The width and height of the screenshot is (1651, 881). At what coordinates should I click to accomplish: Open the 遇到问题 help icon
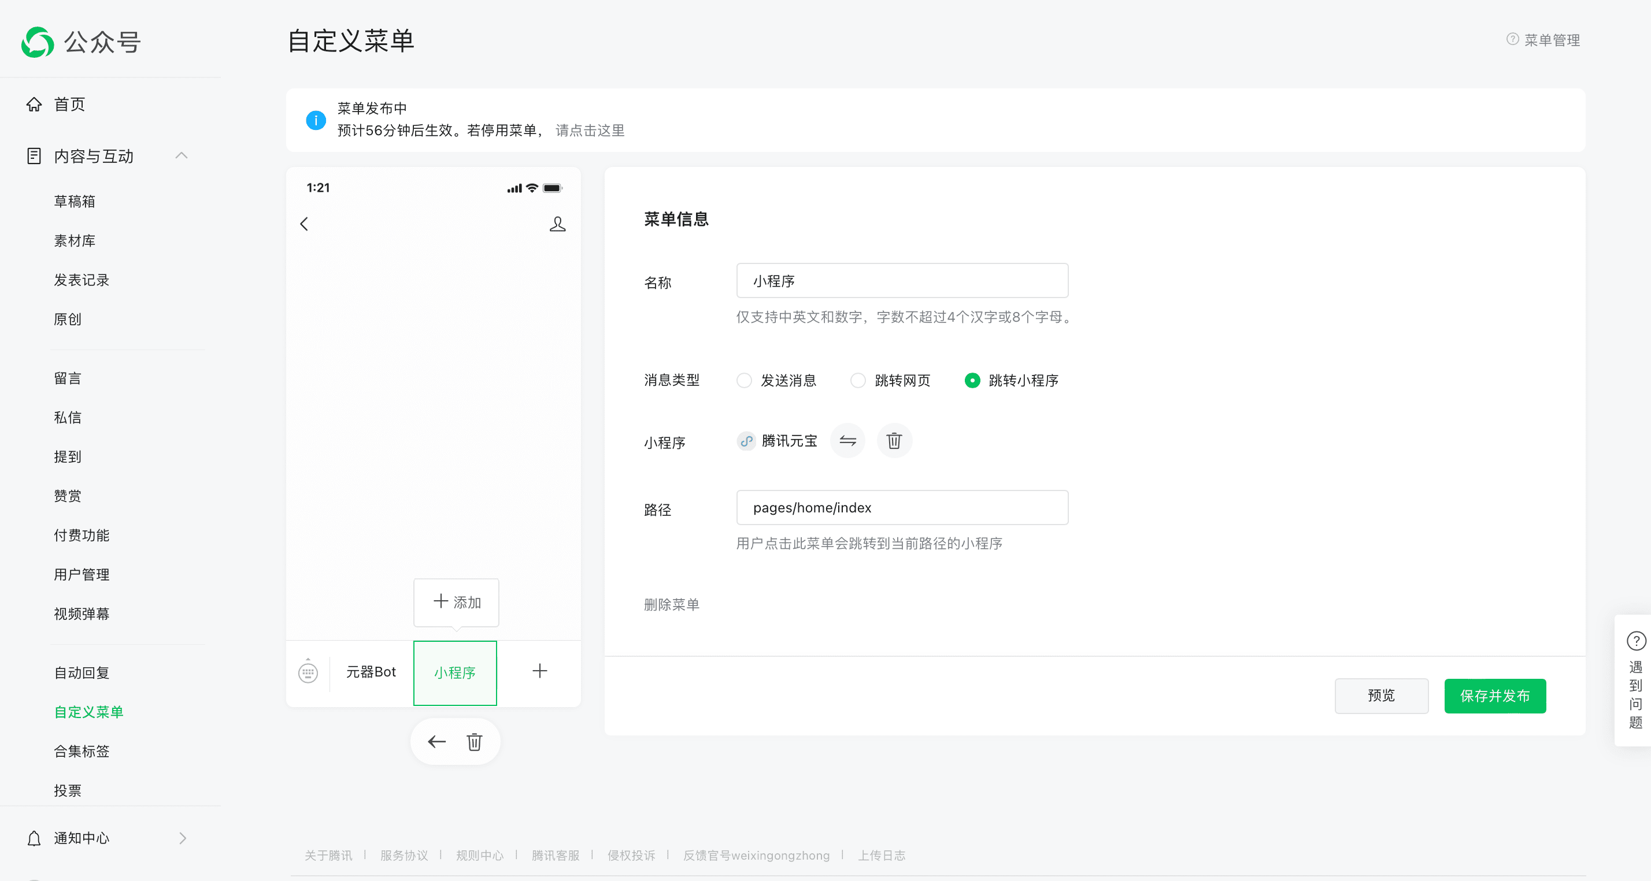pyautogui.click(x=1636, y=641)
